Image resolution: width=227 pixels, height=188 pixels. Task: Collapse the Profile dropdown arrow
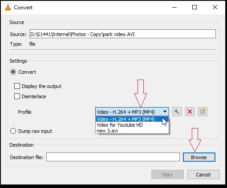165,112
